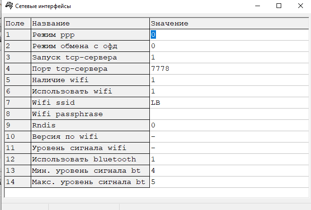Select the Режим ppp name cell

click(x=90, y=34)
